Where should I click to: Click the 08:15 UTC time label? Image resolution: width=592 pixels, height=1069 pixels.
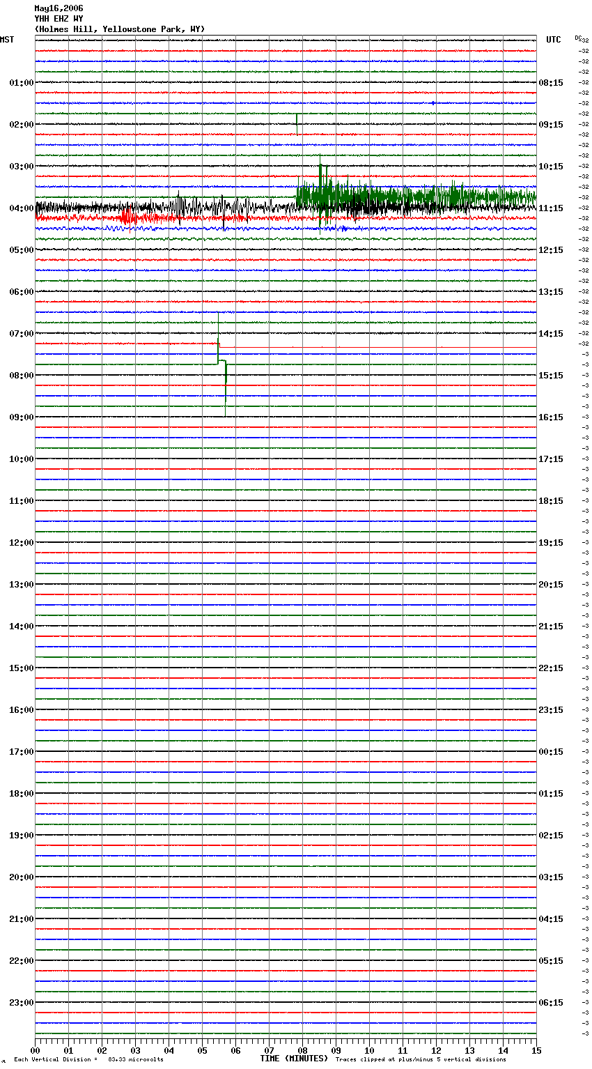pos(551,83)
